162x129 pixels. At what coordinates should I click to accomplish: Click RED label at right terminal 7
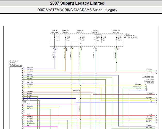pyautogui.click(x=151, y=115)
